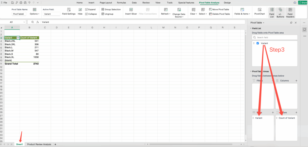308x147 pixels.
Task: Click the Move PivotTable button
Action: point(219,9)
